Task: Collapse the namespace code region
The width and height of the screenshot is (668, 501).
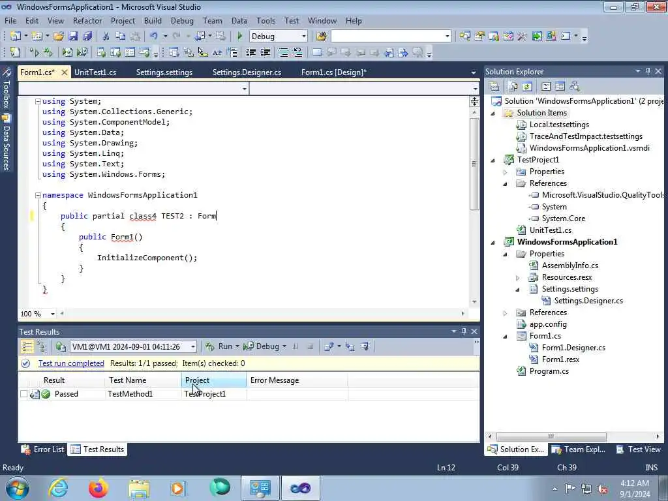Action: tap(38, 195)
